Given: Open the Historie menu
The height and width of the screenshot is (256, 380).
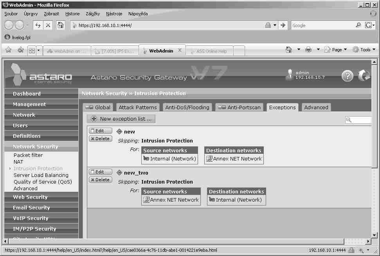Looking at the screenshot, I should click(72, 14).
